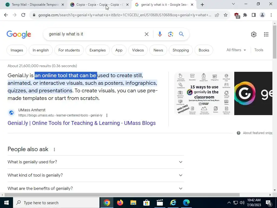Open tab search dropdown arrow
The height and width of the screenshot is (208, 277).
[233, 4]
